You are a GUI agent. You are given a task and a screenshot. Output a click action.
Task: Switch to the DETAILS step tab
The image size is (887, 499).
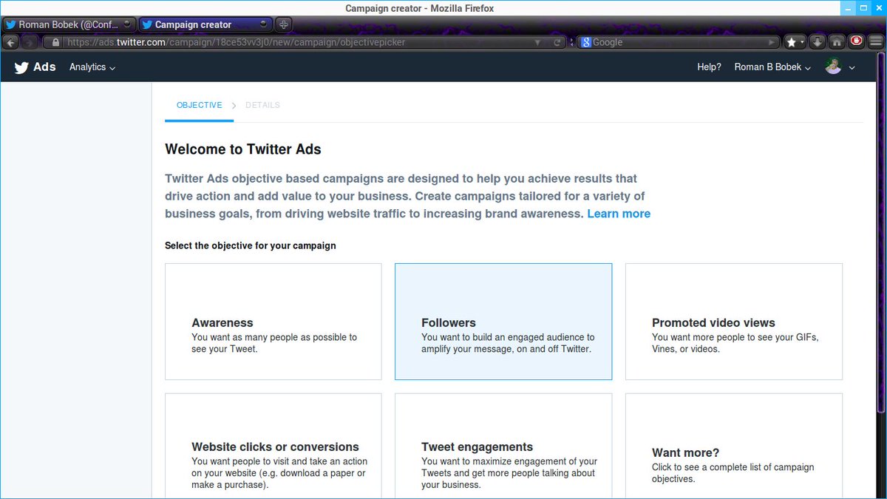coord(262,105)
